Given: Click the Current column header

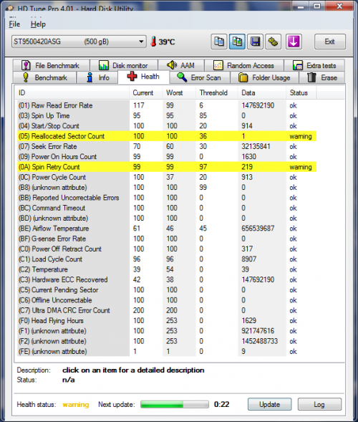Looking at the screenshot, I should click(146, 93).
